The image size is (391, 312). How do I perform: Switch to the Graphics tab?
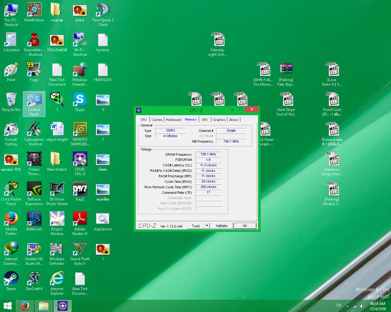pos(219,120)
